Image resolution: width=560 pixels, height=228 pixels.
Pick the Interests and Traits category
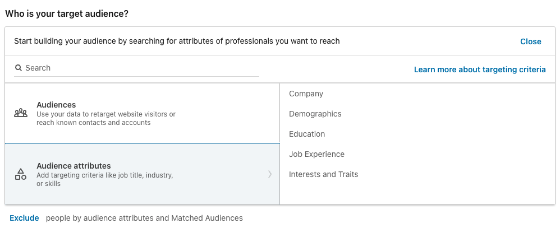coord(324,174)
